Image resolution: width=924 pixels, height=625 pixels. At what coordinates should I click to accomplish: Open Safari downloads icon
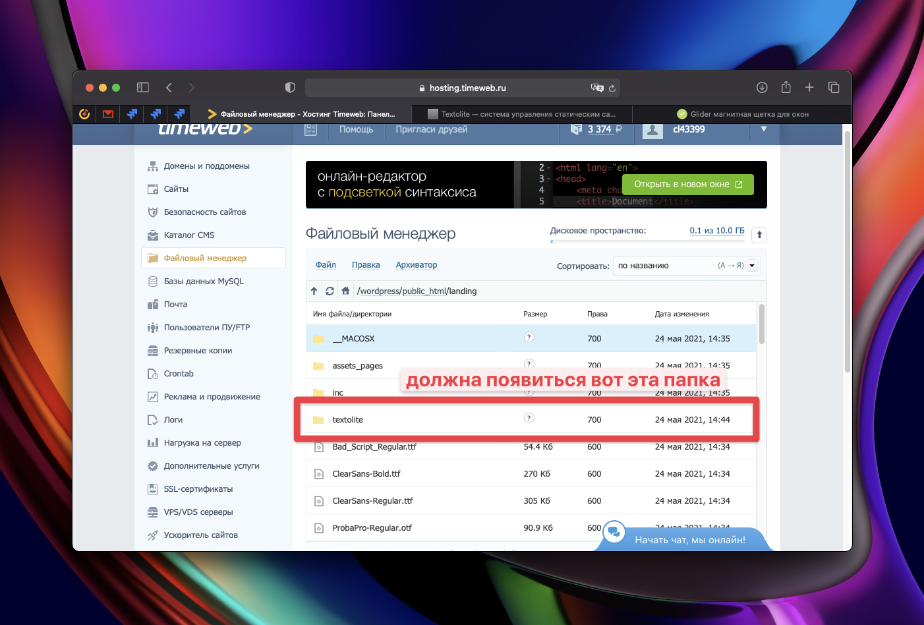[762, 88]
